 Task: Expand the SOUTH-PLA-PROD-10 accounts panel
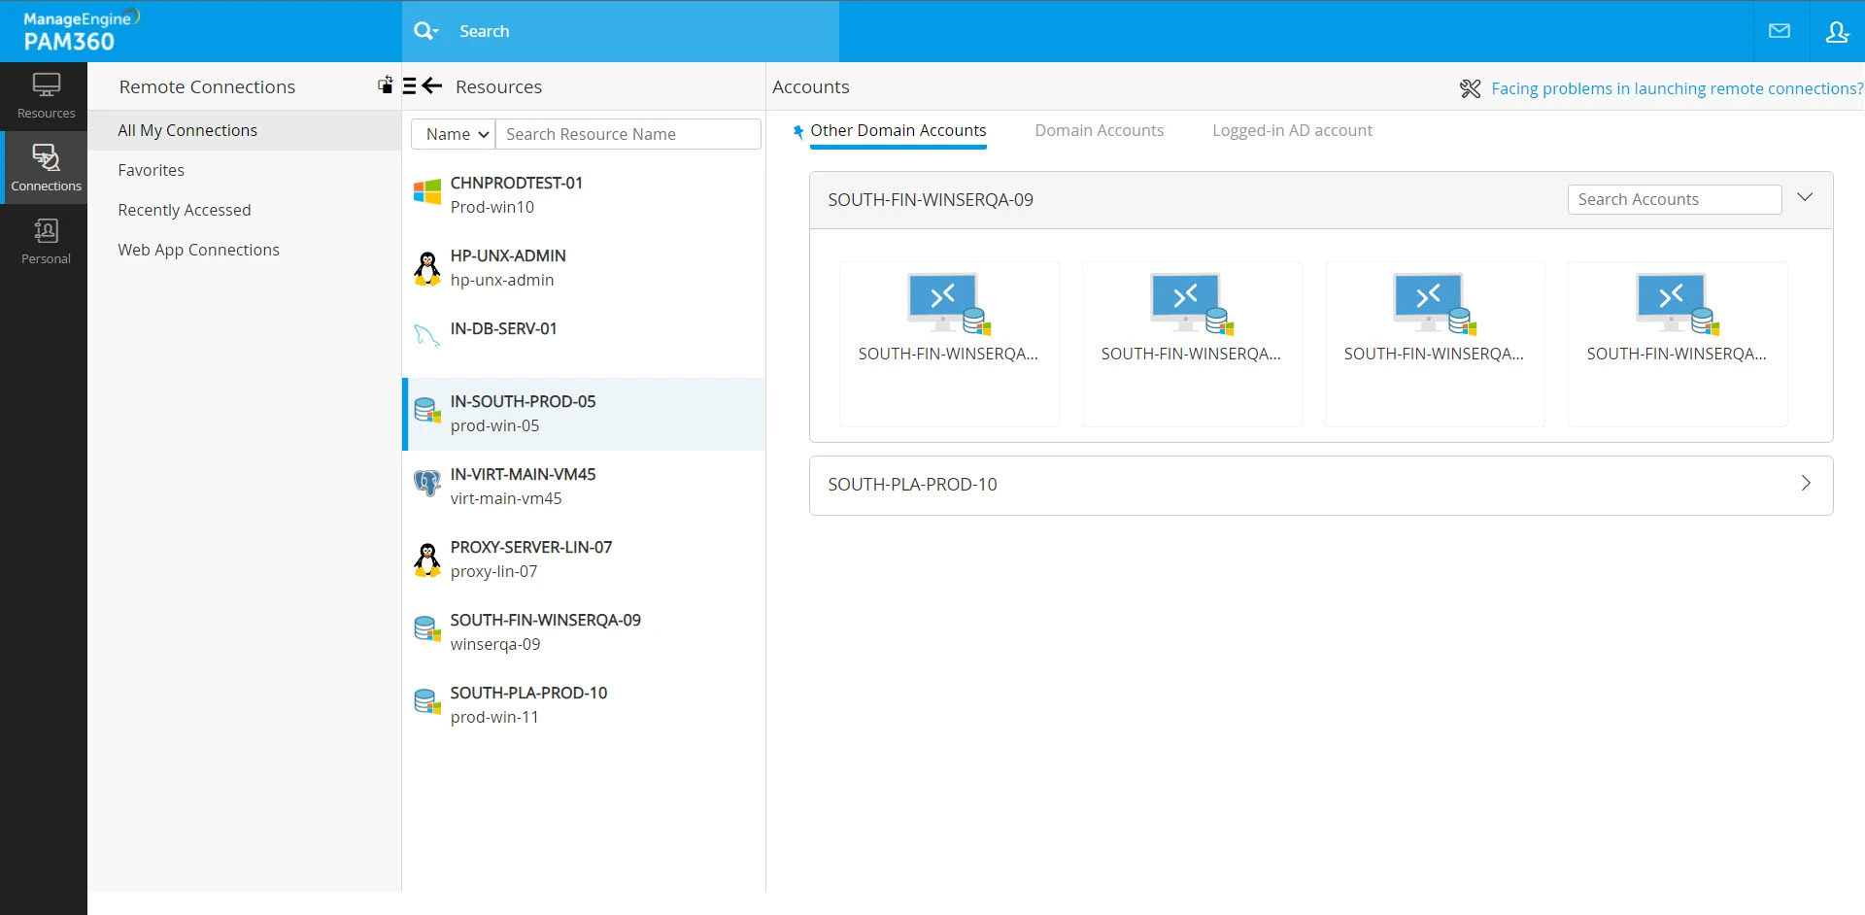1805,484
